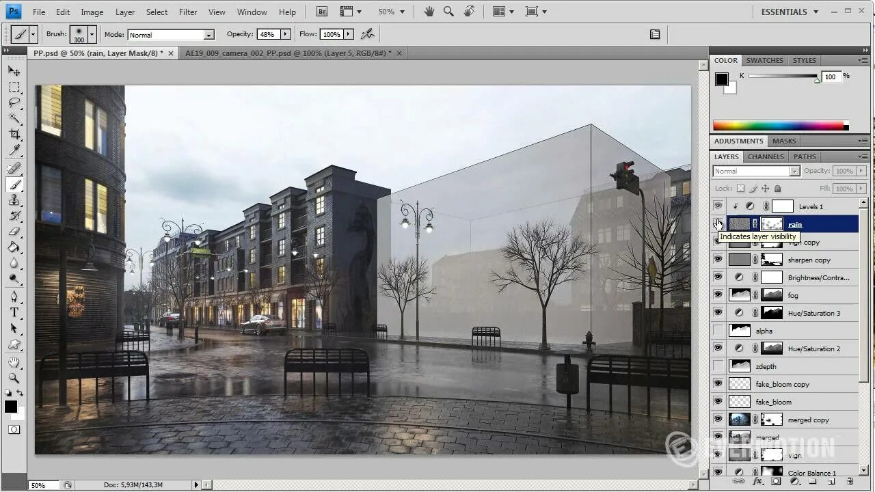Image resolution: width=875 pixels, height=492 pixels.
Task: Select the Eyedropper tool
Action: click(14, 150)
